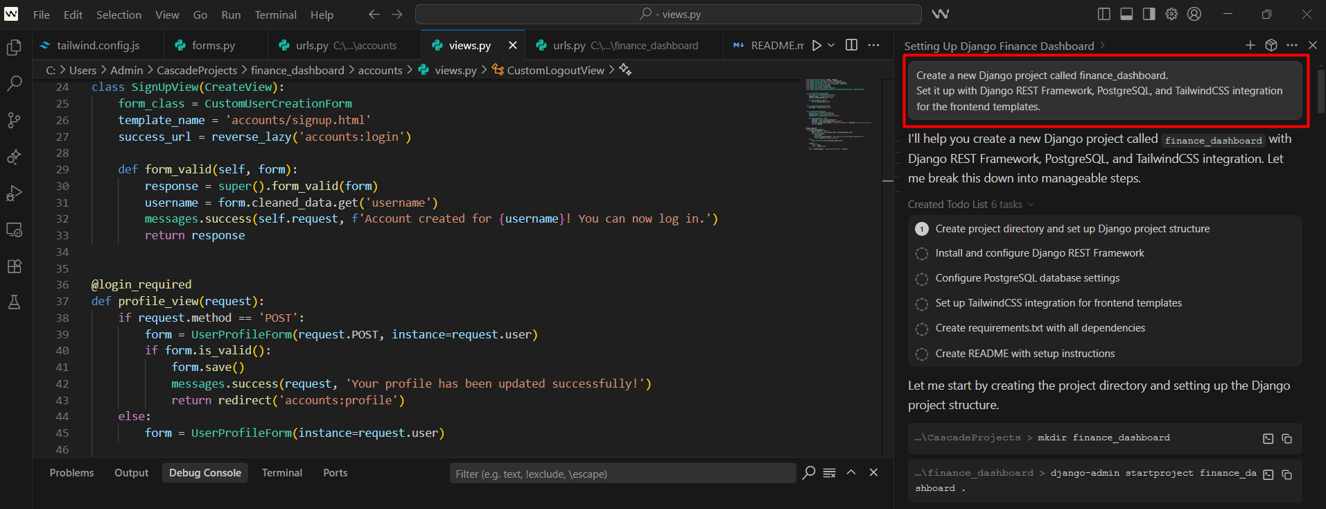Go back with the left arrow
Viewport: 1326px width, 509px height.
374,14
